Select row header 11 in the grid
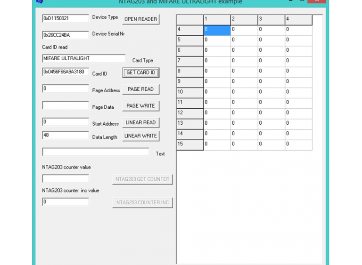Viewport: 362px width, 265px height. [x=190, y=103]
